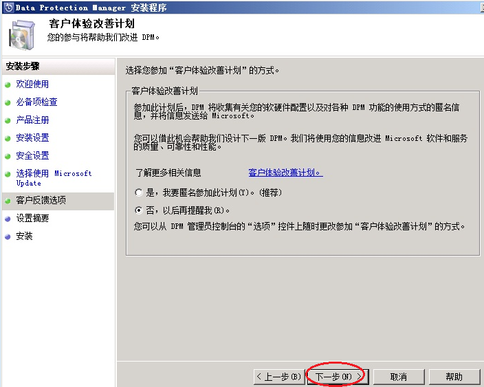Click blue bullet beside 安装
Viewport: 484px width, 387px height.
(8, 237)
